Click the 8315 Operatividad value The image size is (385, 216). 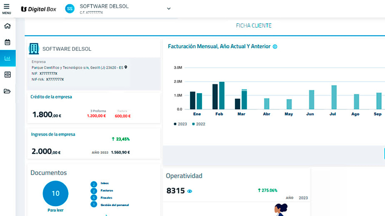click(x=176, y=191)
